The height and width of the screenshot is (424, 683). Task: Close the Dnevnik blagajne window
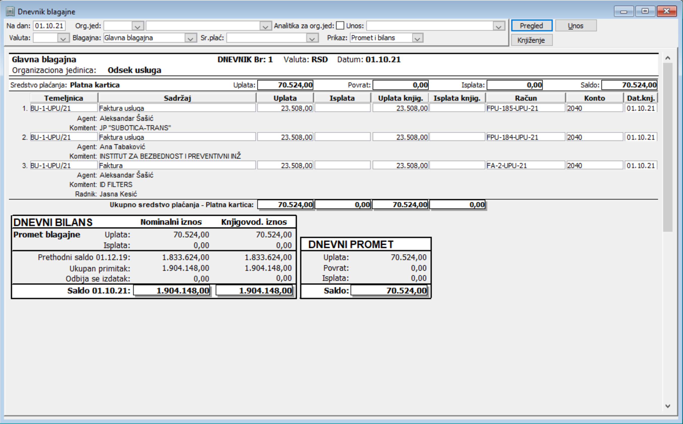666,11
